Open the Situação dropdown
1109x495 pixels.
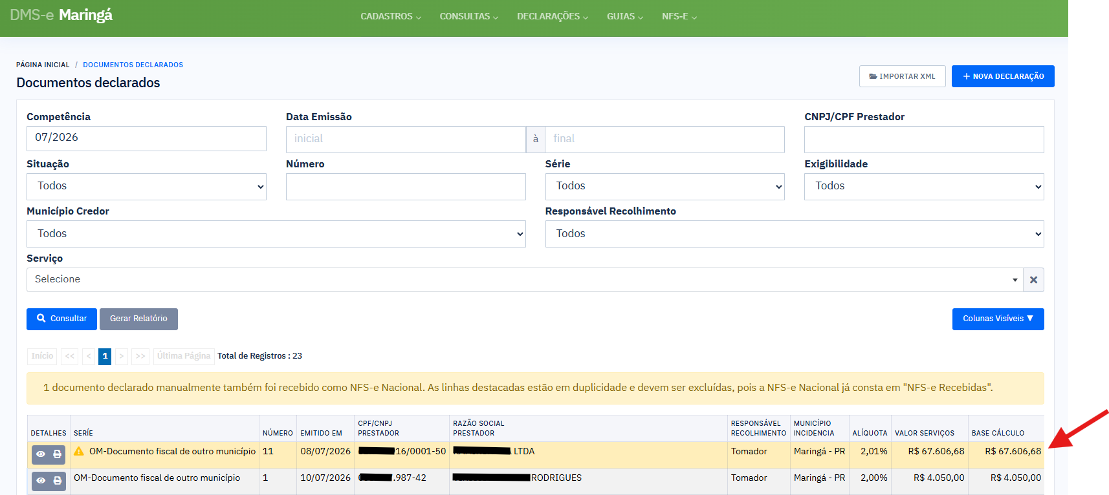[146, 187]
